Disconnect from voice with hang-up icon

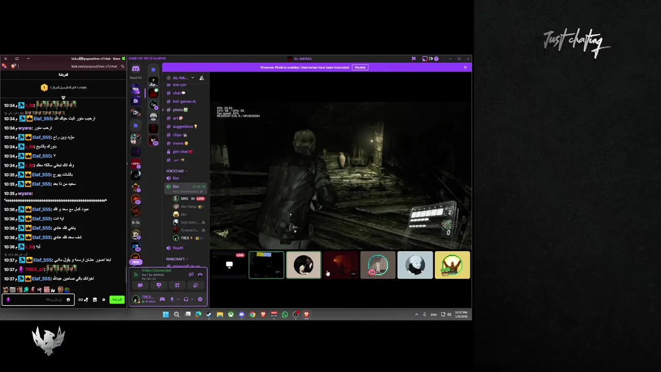coord(200,274)
